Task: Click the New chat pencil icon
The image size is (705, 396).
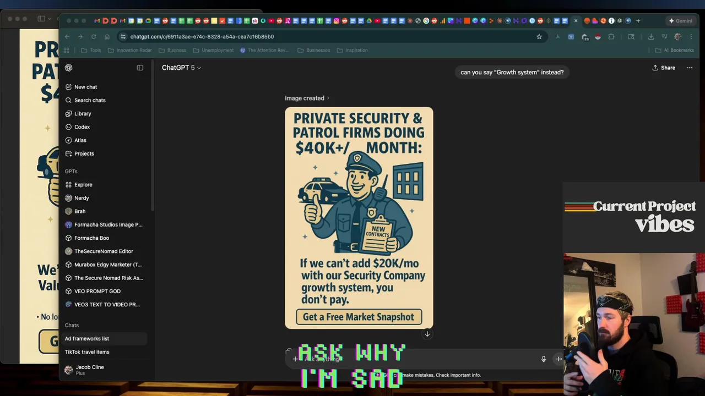Action: pyautogui.click(x=68, y=87)
